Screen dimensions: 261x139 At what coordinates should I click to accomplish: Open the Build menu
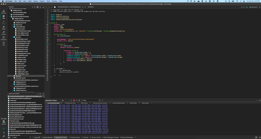click(30, 1)
